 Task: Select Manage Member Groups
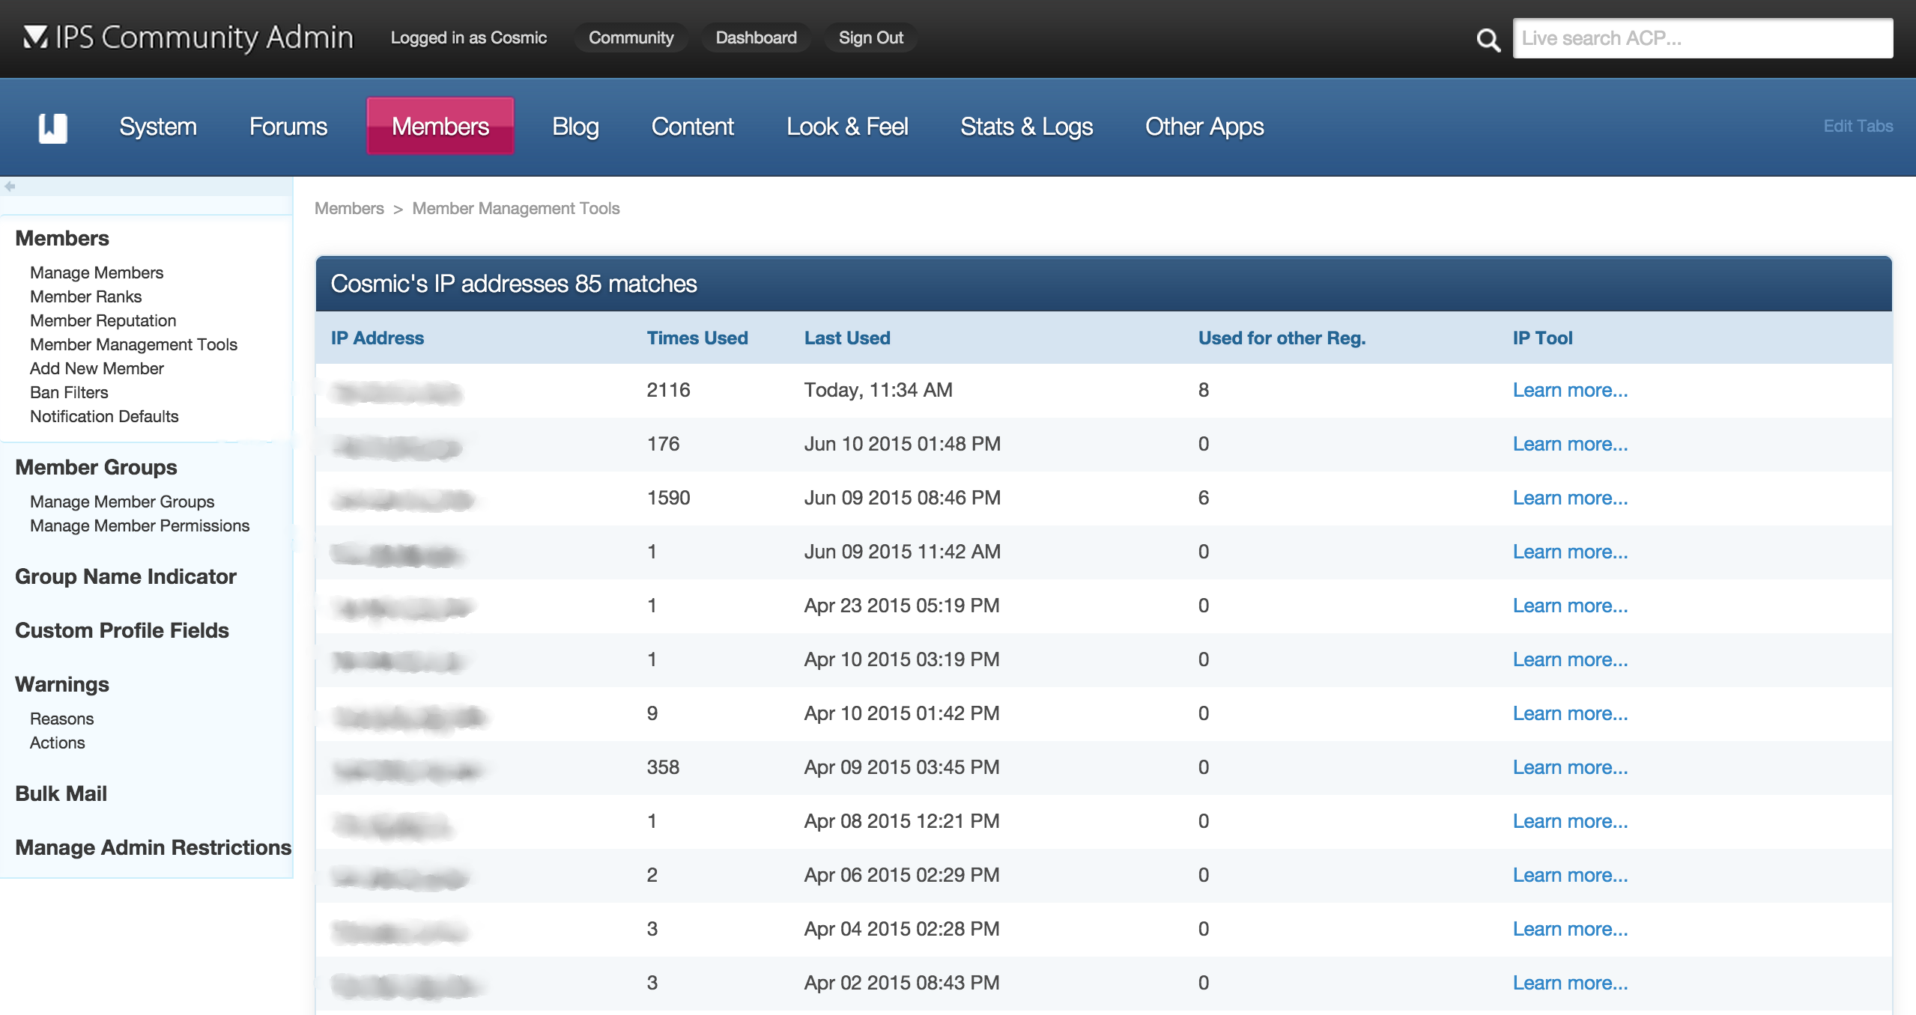coord(122,502)
